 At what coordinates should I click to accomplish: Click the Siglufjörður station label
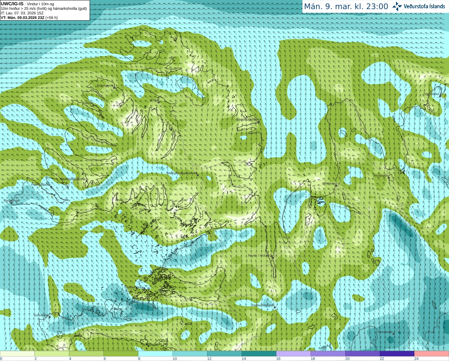(431, 94)
